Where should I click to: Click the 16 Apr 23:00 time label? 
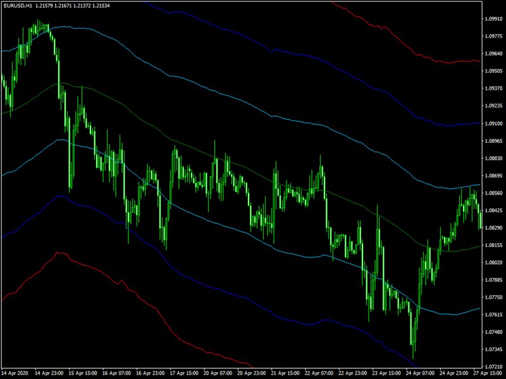[151, 373]
